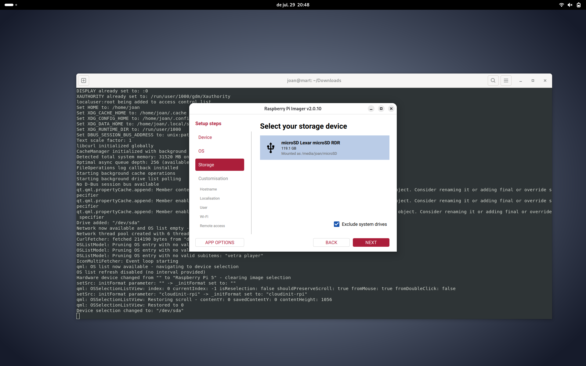
Task: Open the Hostname sub-step
Action: (208, 189)
